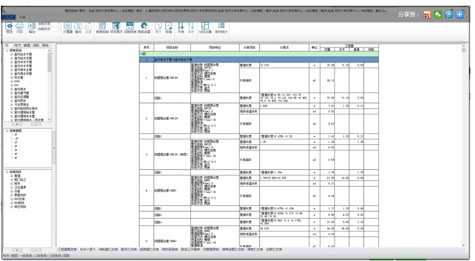
Task: Click the 高级设置 gear icon
Action: click(144, 26)
